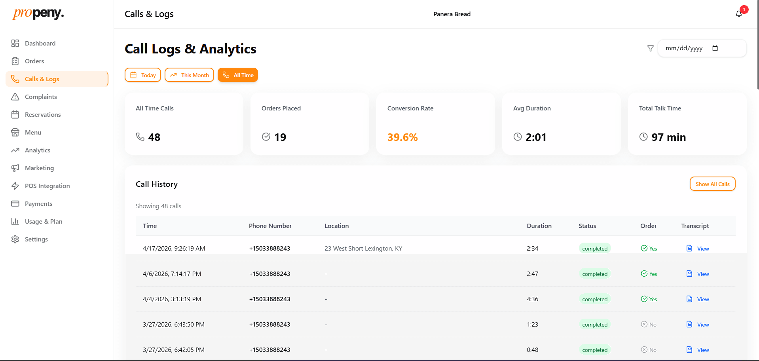Open Settings gear in sidebar

click(x=15, y=239)
